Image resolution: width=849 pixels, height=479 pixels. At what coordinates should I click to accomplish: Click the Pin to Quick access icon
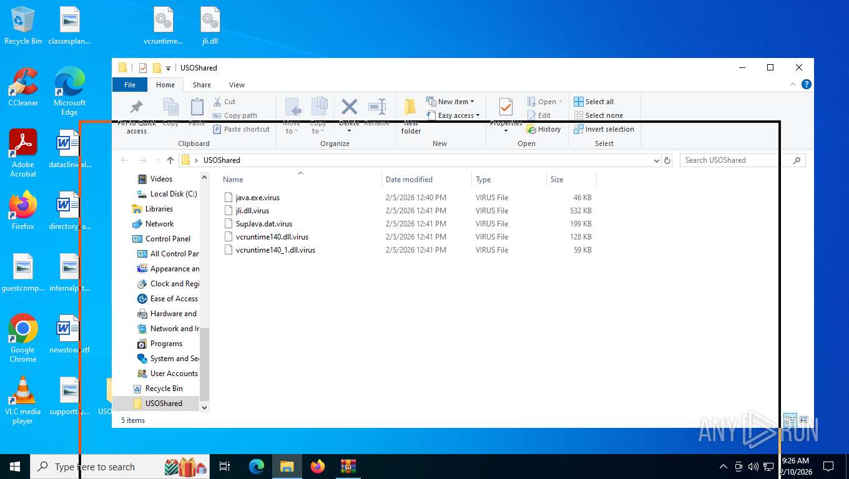point(136,107)
